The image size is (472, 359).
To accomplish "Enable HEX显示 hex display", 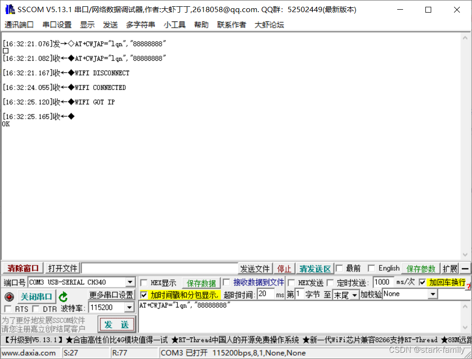I will point(143,282).
